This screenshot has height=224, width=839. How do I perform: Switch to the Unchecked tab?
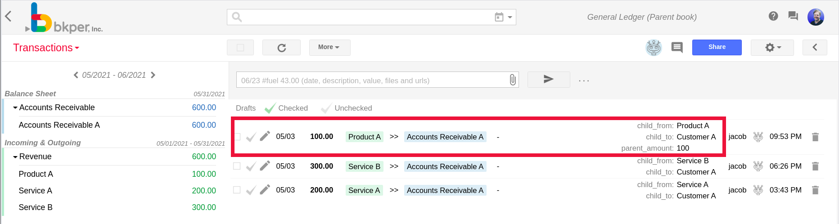click(x=347, y=108)
